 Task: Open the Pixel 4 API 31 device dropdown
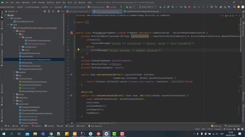[147, 7]
